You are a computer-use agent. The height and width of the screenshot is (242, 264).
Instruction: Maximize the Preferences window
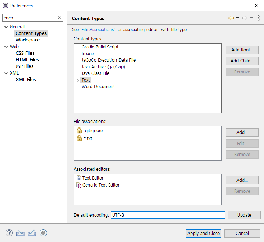[x=239, y=6]
